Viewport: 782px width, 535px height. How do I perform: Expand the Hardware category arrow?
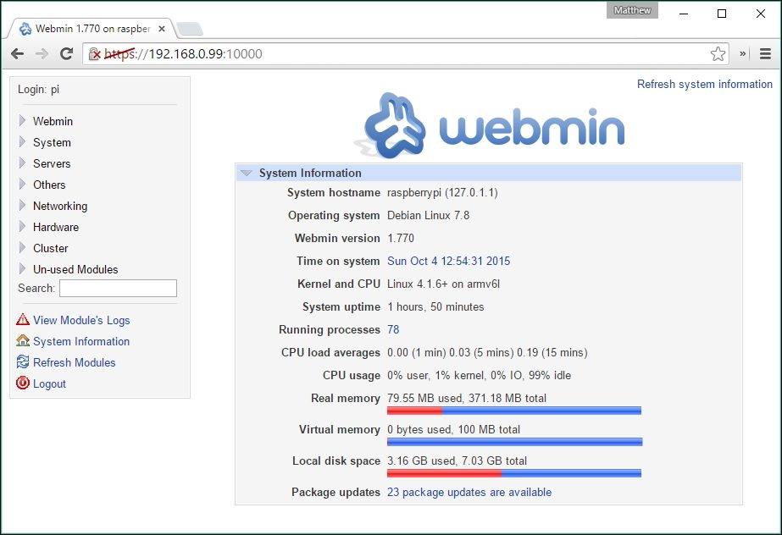(22, 227)
